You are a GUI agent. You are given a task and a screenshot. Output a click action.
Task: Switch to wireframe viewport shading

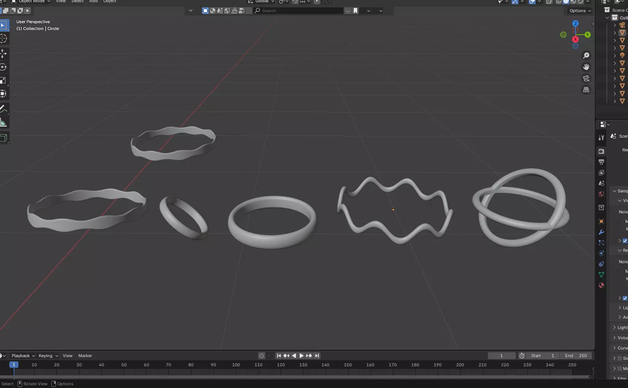click(559, 2)
